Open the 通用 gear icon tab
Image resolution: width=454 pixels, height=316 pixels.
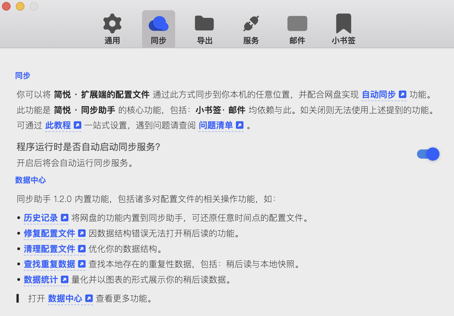112,23
